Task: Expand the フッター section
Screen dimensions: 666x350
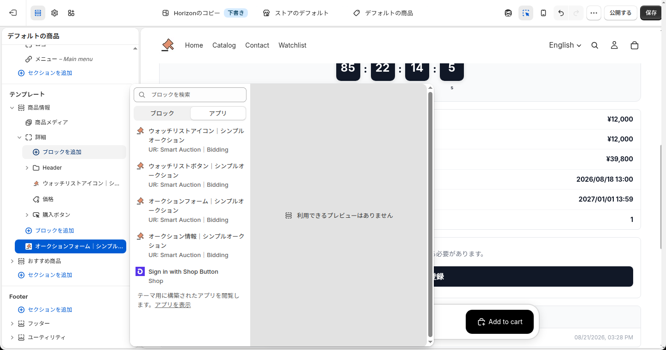Action: 12,324
